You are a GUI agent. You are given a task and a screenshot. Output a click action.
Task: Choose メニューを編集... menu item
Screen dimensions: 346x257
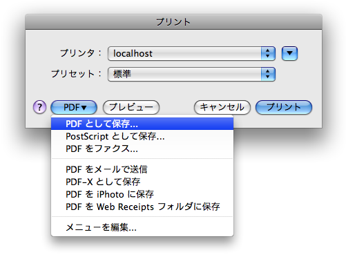(142, 227)
